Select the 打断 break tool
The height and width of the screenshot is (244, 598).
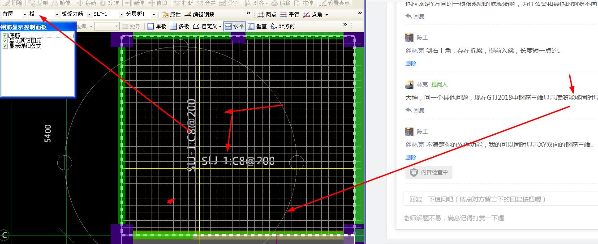[x=183, y=3]
